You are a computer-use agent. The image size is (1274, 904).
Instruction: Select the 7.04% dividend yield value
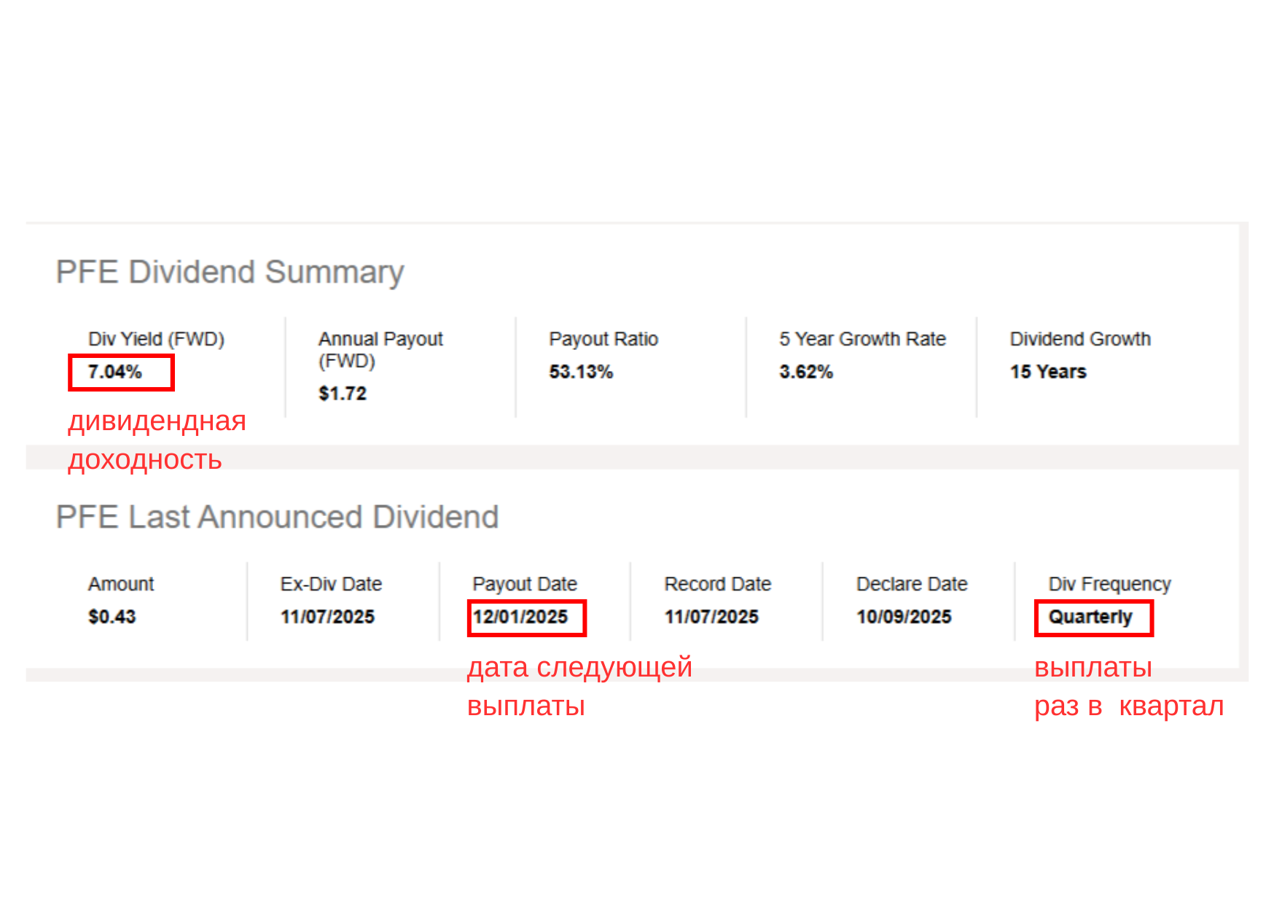[115, 372]
